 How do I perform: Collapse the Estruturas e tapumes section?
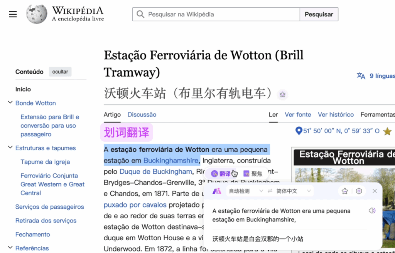(x=10, y=148)
